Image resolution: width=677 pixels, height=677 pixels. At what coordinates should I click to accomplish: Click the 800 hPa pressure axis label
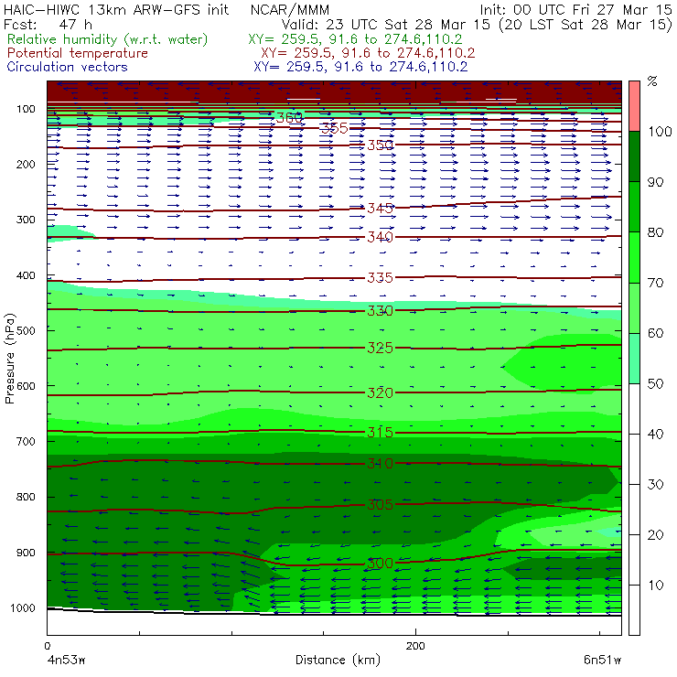[26, 497]
